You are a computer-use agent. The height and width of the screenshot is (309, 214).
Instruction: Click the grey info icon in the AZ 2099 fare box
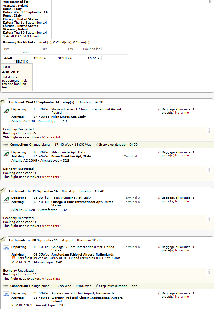tap(209, 170)
